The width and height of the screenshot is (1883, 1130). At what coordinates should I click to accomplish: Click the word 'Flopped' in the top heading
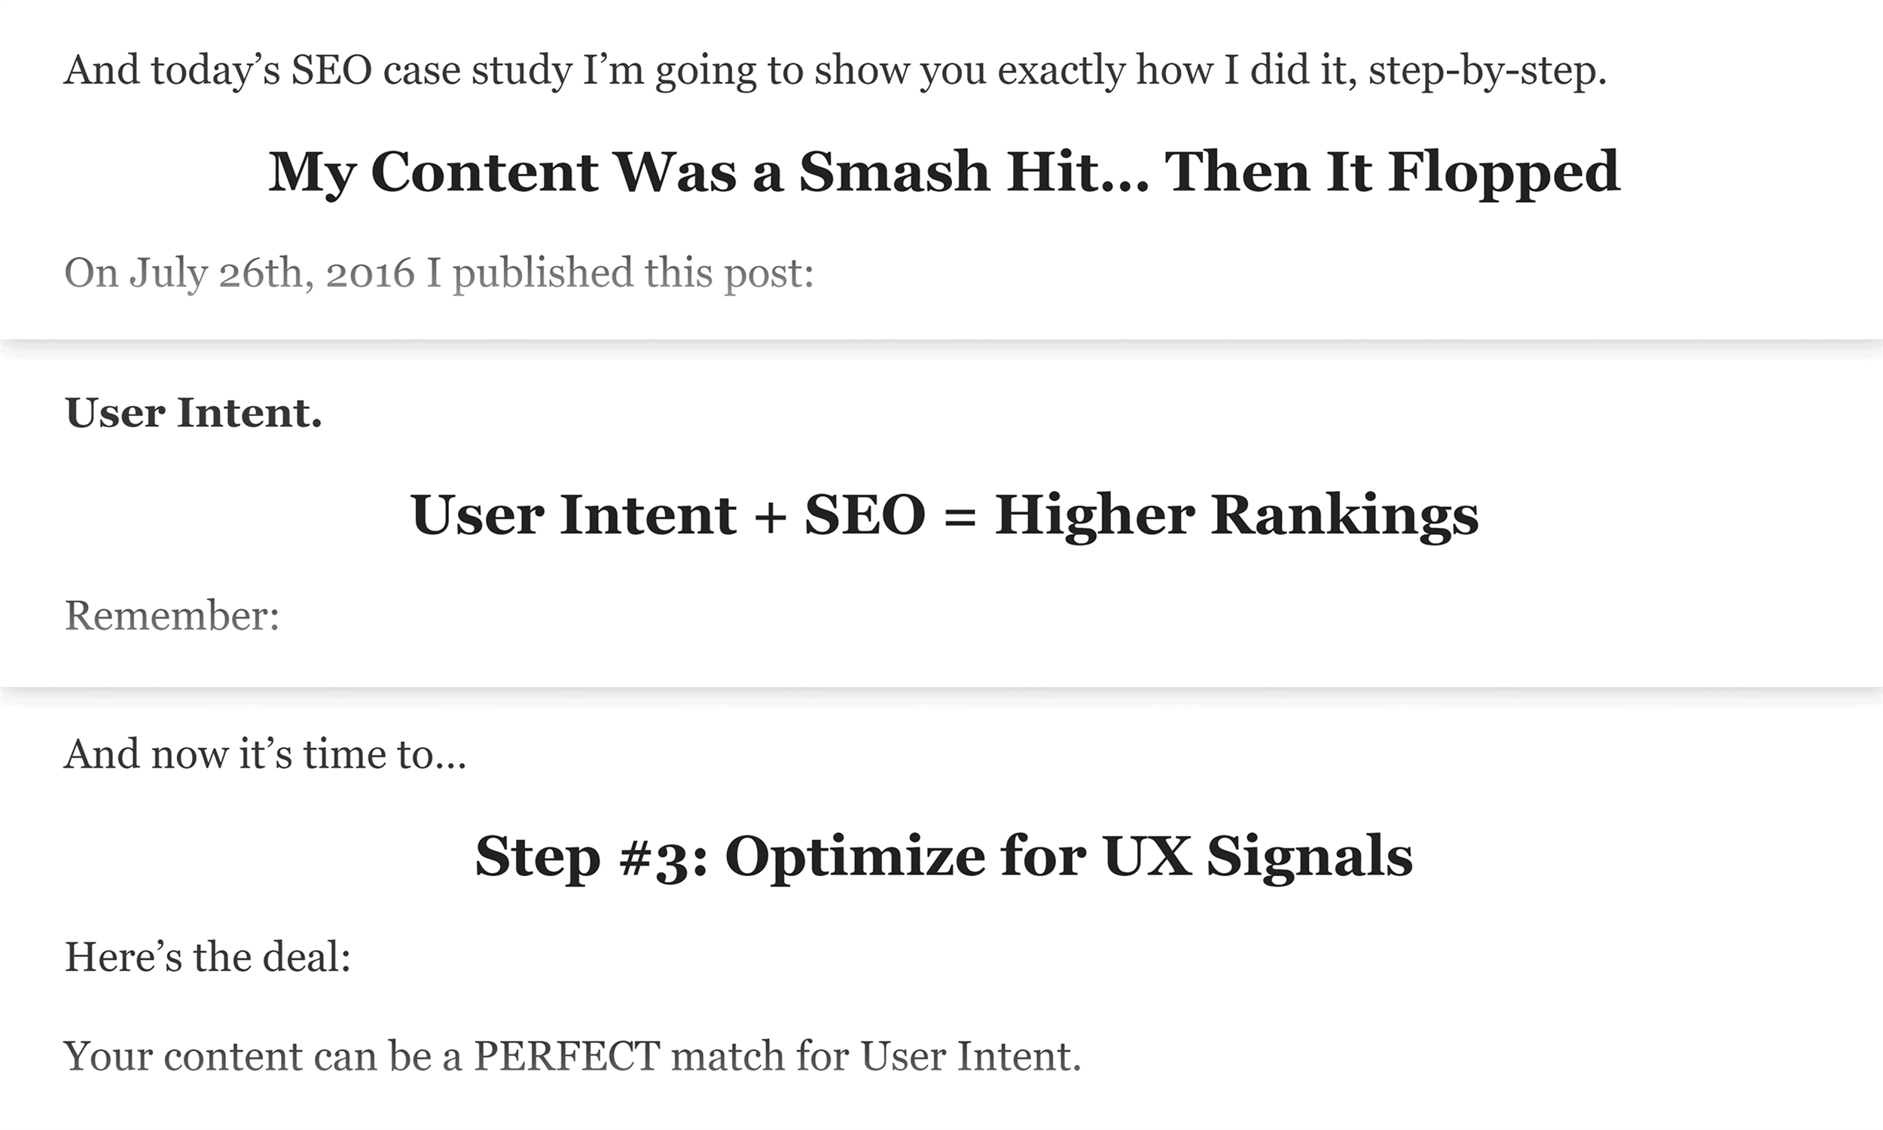click(1504, 173)
